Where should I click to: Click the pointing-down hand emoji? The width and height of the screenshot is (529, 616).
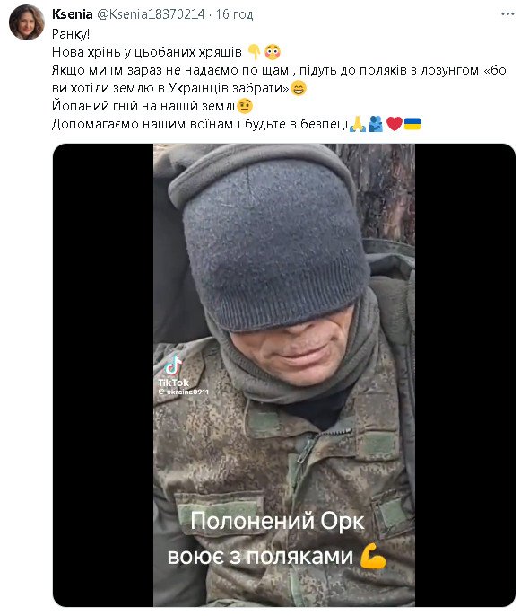point(254,52)
